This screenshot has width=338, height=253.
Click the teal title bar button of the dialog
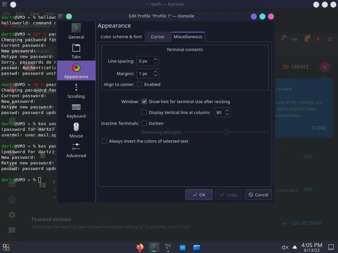coord(262,16)
